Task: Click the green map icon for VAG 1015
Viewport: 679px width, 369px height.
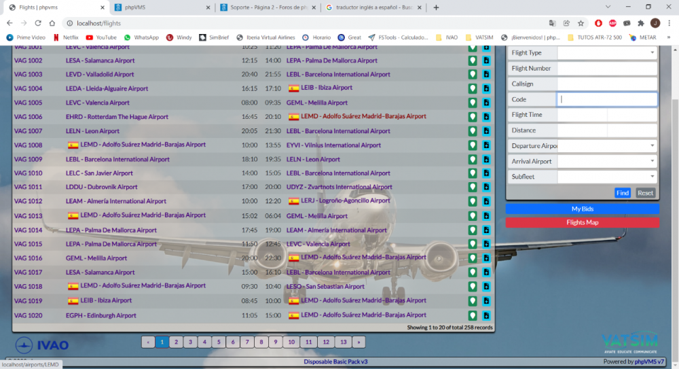Action: tap(472, 244)
